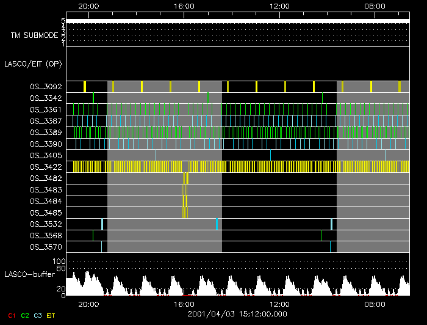Click the red C1 legend entry

tap(11, 315)
